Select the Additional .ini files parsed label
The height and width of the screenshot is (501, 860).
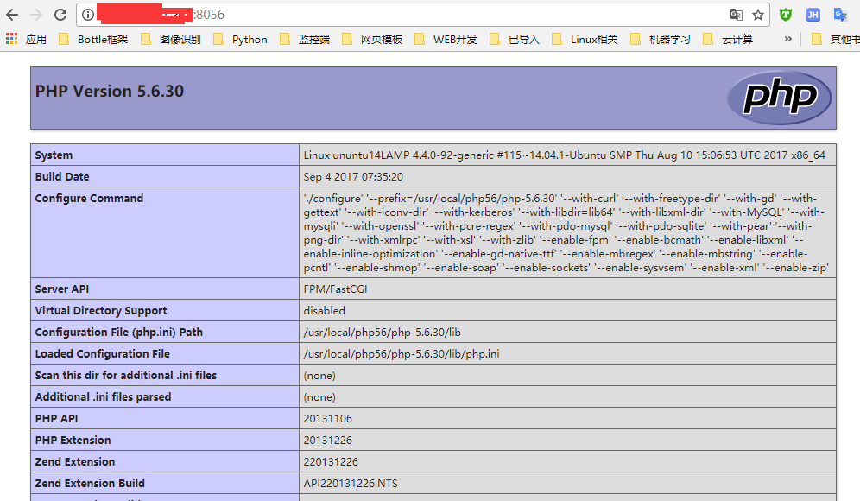tap(103, 396)
